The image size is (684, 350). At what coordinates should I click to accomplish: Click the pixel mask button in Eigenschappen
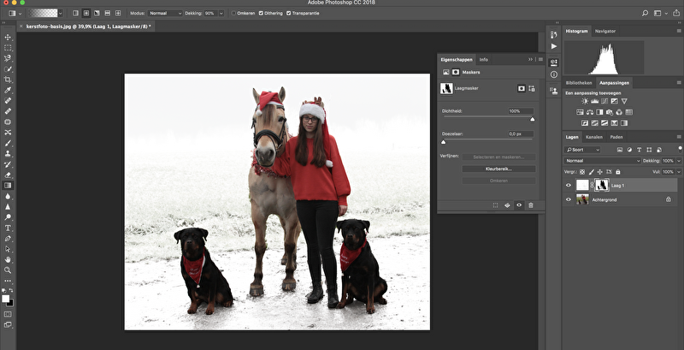[522, 88]
